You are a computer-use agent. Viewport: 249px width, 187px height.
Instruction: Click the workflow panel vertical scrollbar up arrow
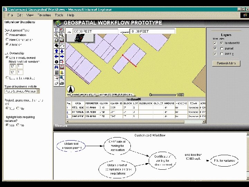[248, 134]
